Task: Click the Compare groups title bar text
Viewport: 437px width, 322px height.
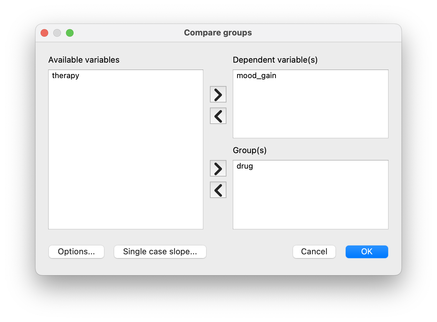Action: click(218, 33)
